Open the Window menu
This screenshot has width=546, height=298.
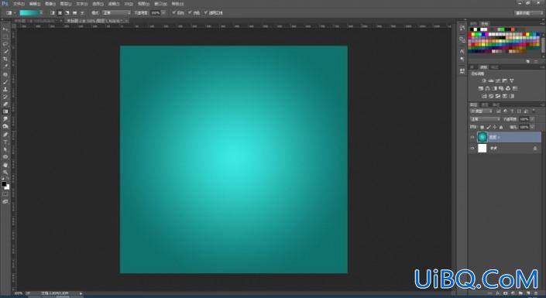tap(160, 4)
